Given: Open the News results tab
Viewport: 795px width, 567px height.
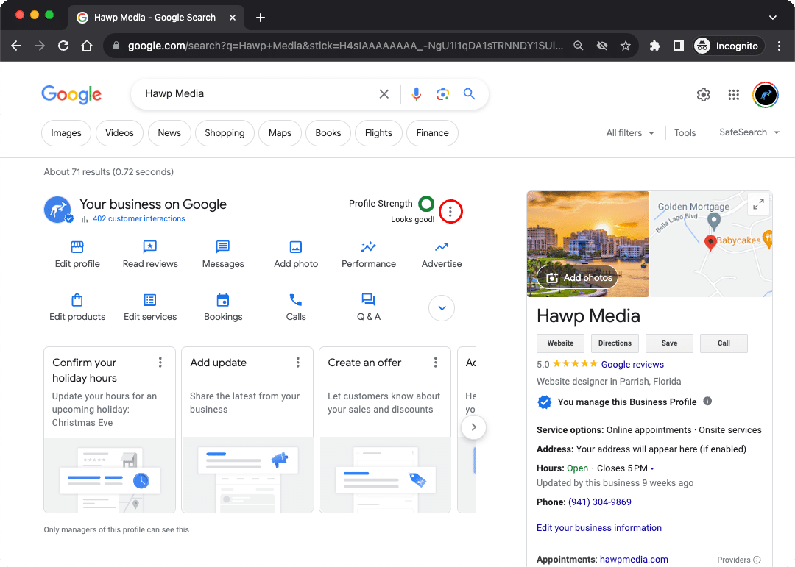Looking at the screenshot, I should 169,133.
